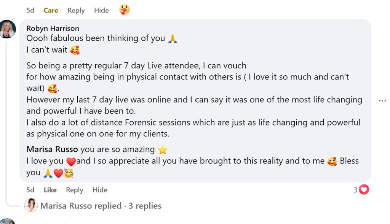The height and width of the screenshot is (224, 390).
Task: Click the 5d timestamp beside Like
Action: (x=30, y=190)
